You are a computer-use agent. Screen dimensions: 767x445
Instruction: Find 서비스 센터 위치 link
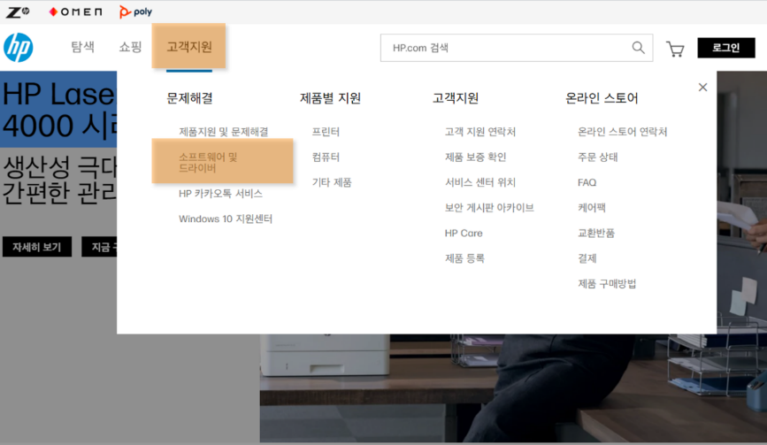coord(479,182)
